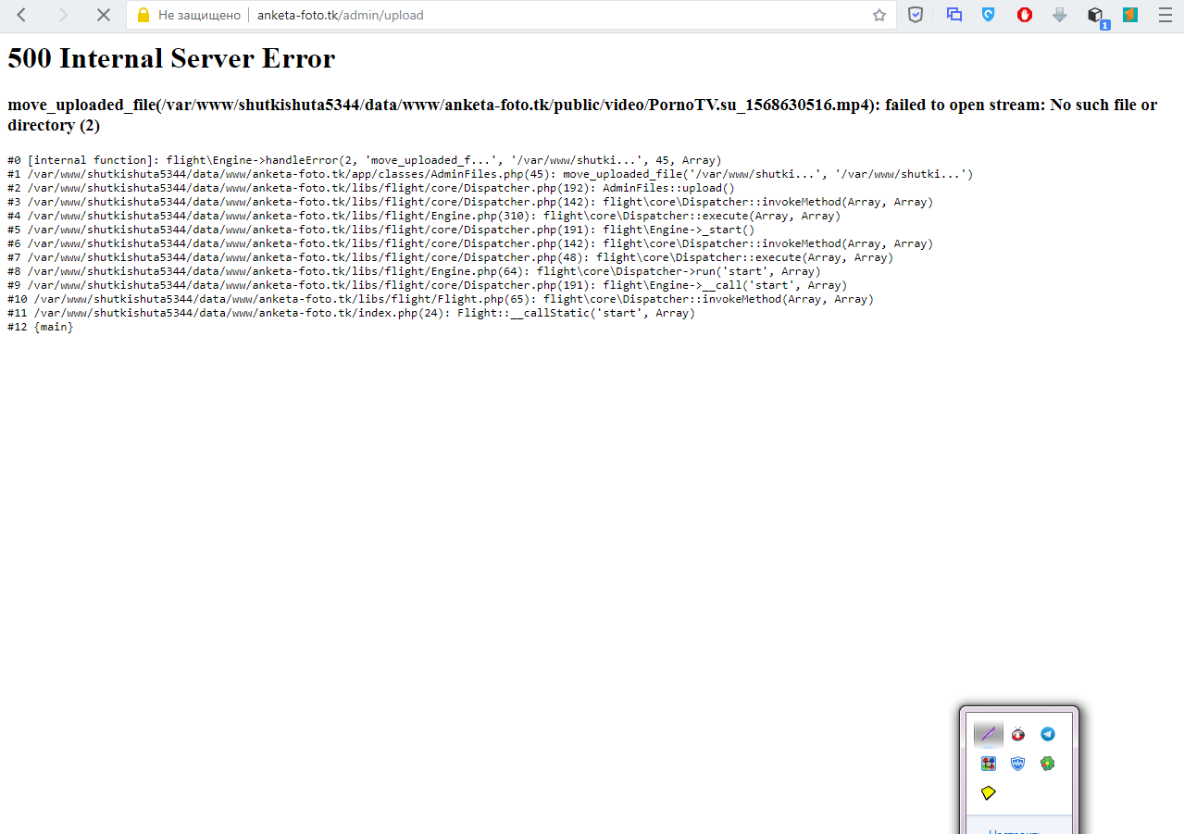Go back to the previous page
Viewport: 1184px width, 834px height.
coord(21,15)
